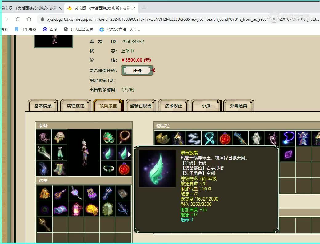The width and height of the screenshot is (320, 244).
Task: Go to browser home page
Action: coord(29,19)
